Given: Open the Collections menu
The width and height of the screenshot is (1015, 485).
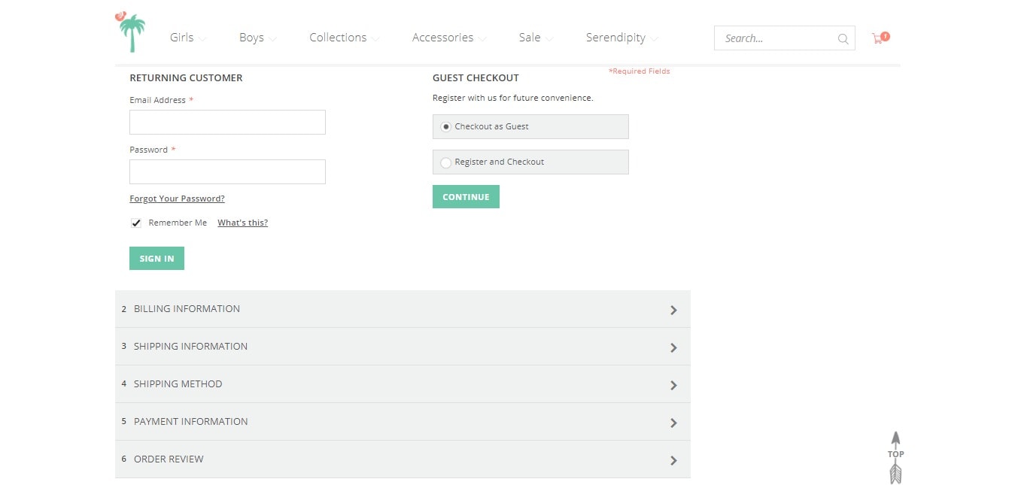Looking at the screenshot, I should tap(338, 38).
